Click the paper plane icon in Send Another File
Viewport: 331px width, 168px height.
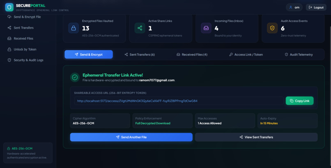[x=118, y=137]
